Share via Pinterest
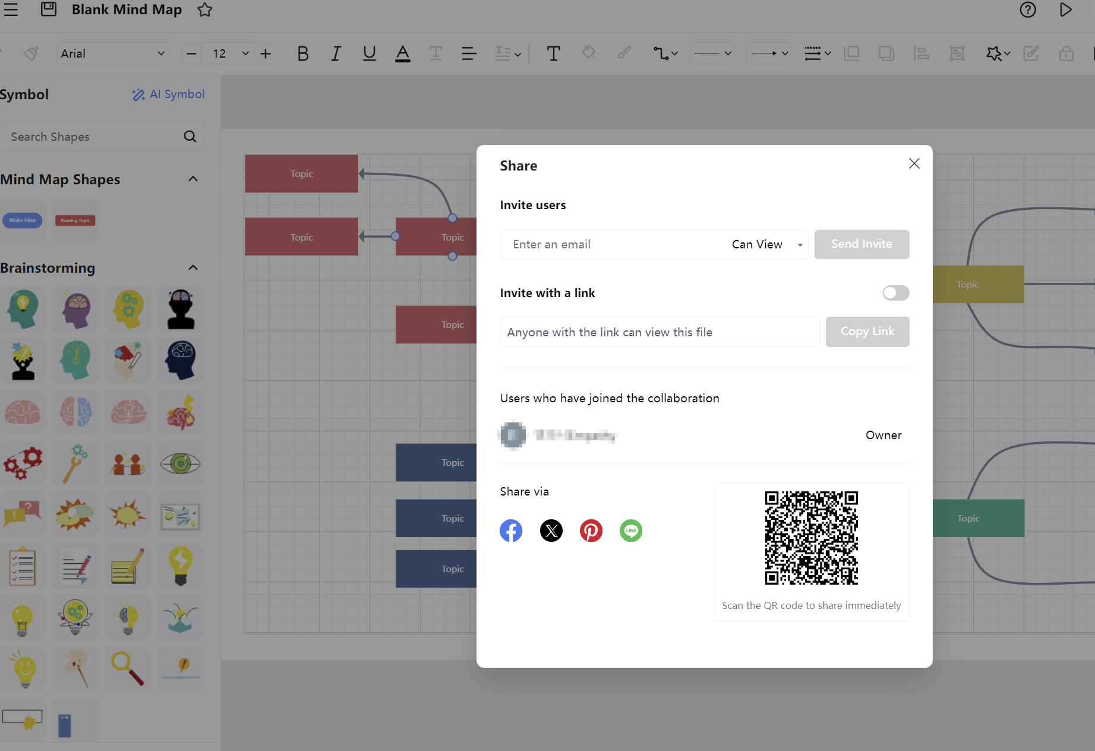The height and width of the screenshot is (751, 1095). [x=591, y=531]
